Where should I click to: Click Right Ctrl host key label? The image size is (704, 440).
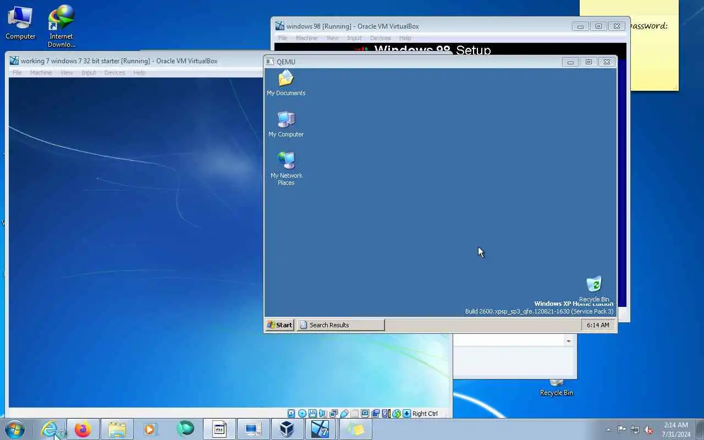pos(425,414)
